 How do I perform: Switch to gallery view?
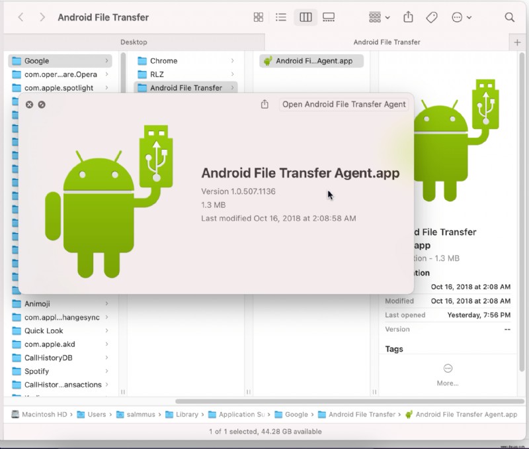tap(329, 17)
